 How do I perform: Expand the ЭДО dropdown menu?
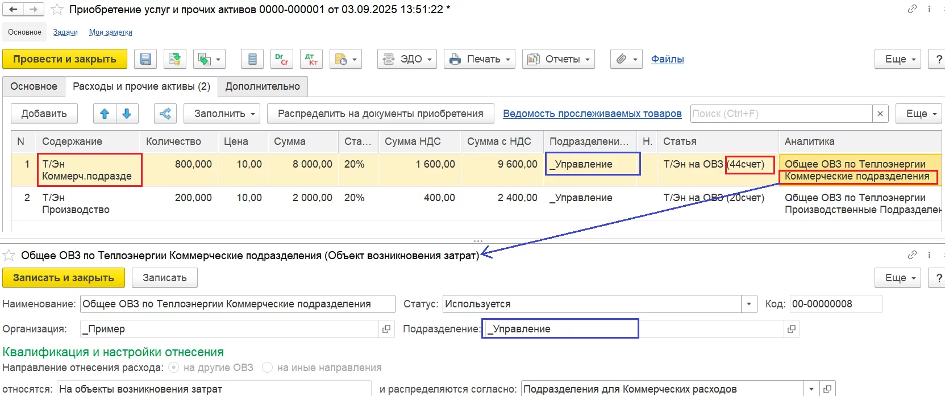tap(407, 59)
